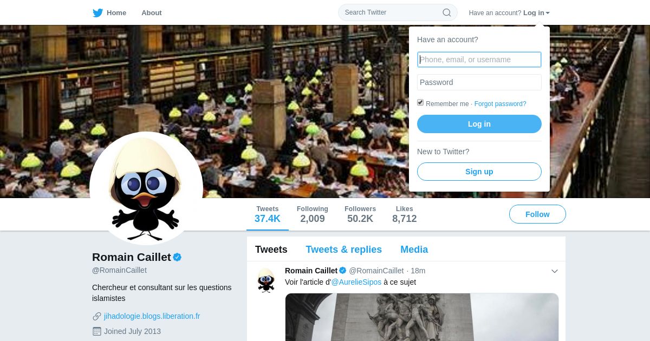Switch to the Media tab

(414, 250)
